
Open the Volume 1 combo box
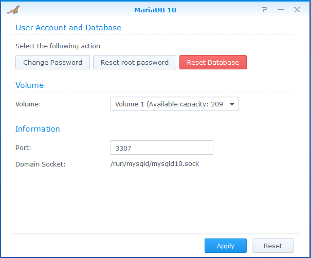click(x=169, y=104)
